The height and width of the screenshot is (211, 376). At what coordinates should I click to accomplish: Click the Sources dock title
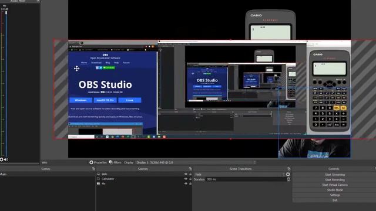pos(143,169)
